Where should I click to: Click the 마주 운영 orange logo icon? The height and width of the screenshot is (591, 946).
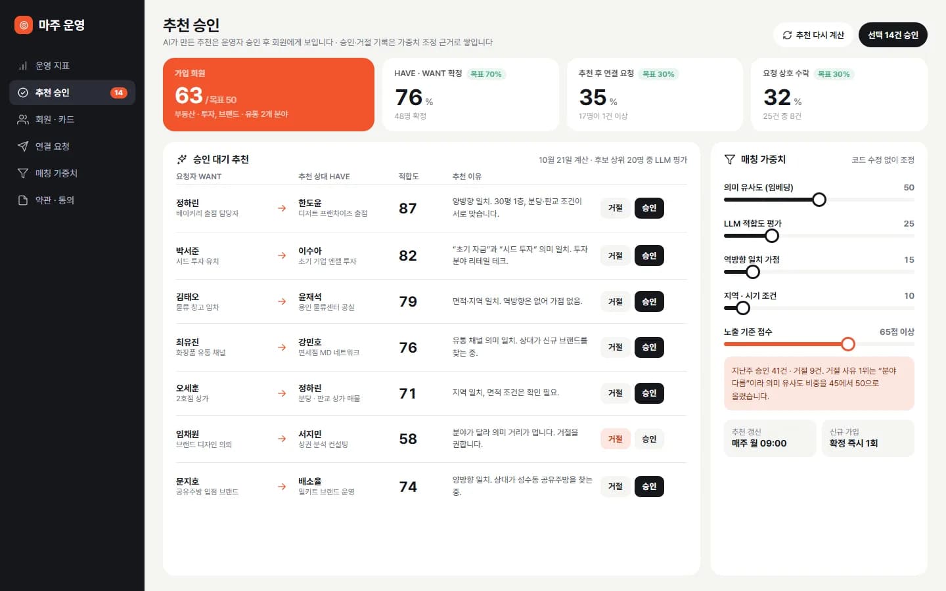click(x=24, y=25)
